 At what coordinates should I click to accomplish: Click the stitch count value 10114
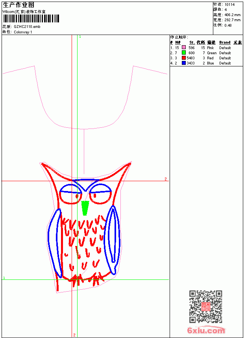pyautogui.click(x=229, y=5)
